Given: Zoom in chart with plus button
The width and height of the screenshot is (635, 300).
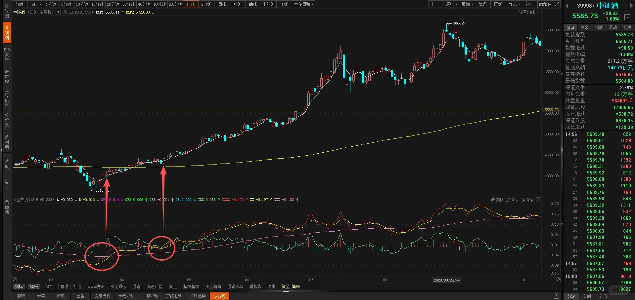Looking at the screenshot, I should click(432, 4).
